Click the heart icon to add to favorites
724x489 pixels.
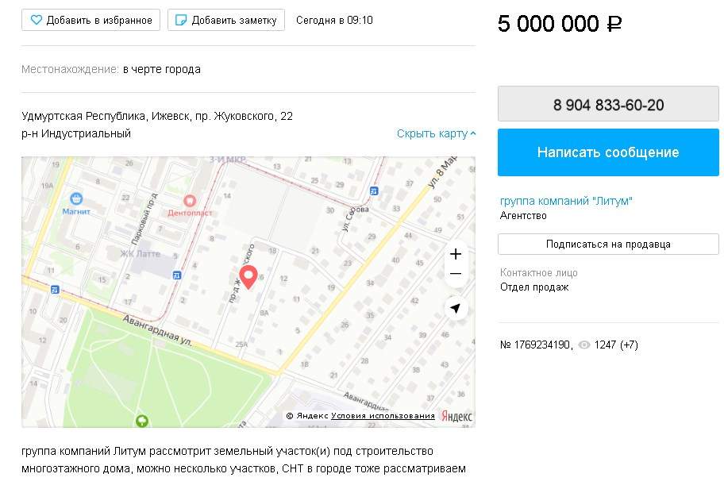pyautogui.click(x=36, y=20)
